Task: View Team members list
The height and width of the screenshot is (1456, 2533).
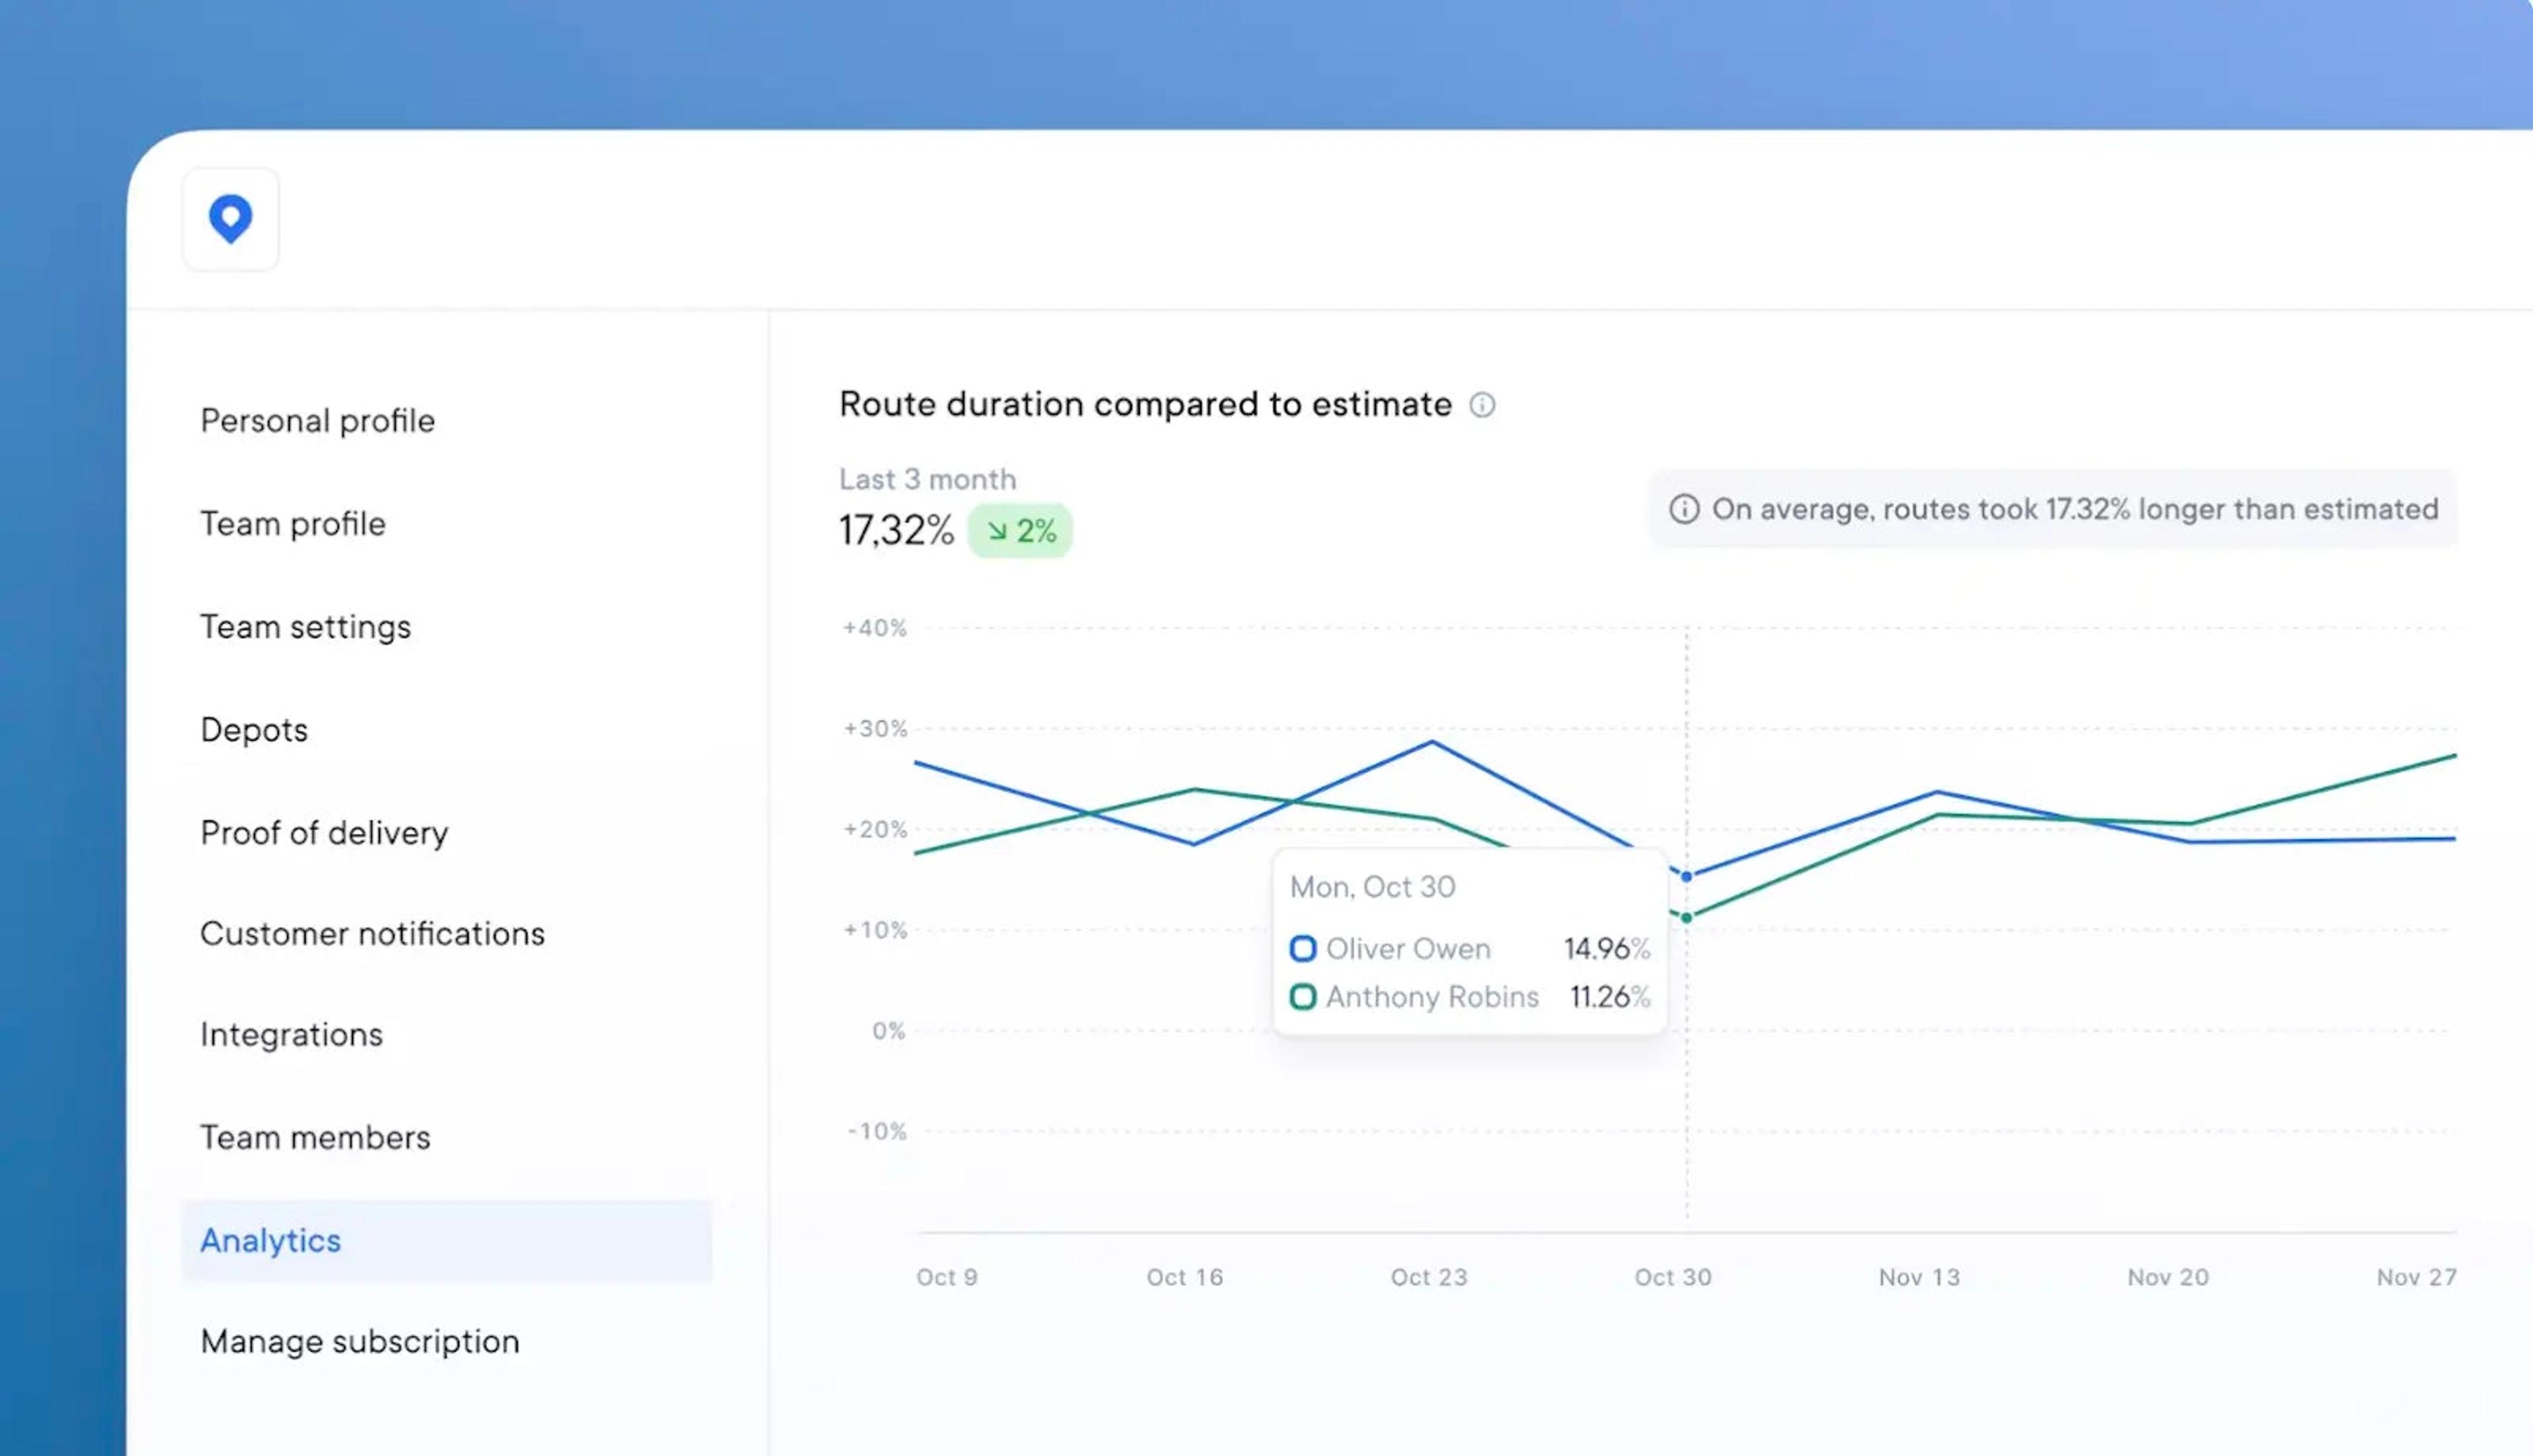Action: click(x=315, y=1138)
